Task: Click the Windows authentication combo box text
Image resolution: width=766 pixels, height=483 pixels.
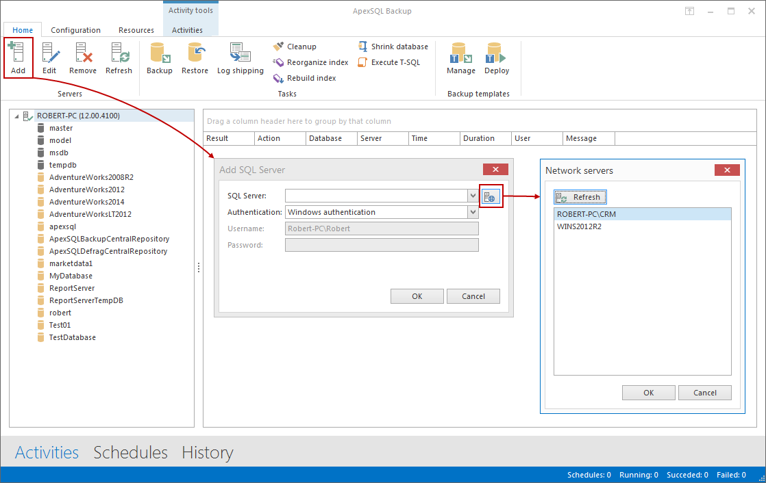Action: pyautogui.click(x=332, y=212)
